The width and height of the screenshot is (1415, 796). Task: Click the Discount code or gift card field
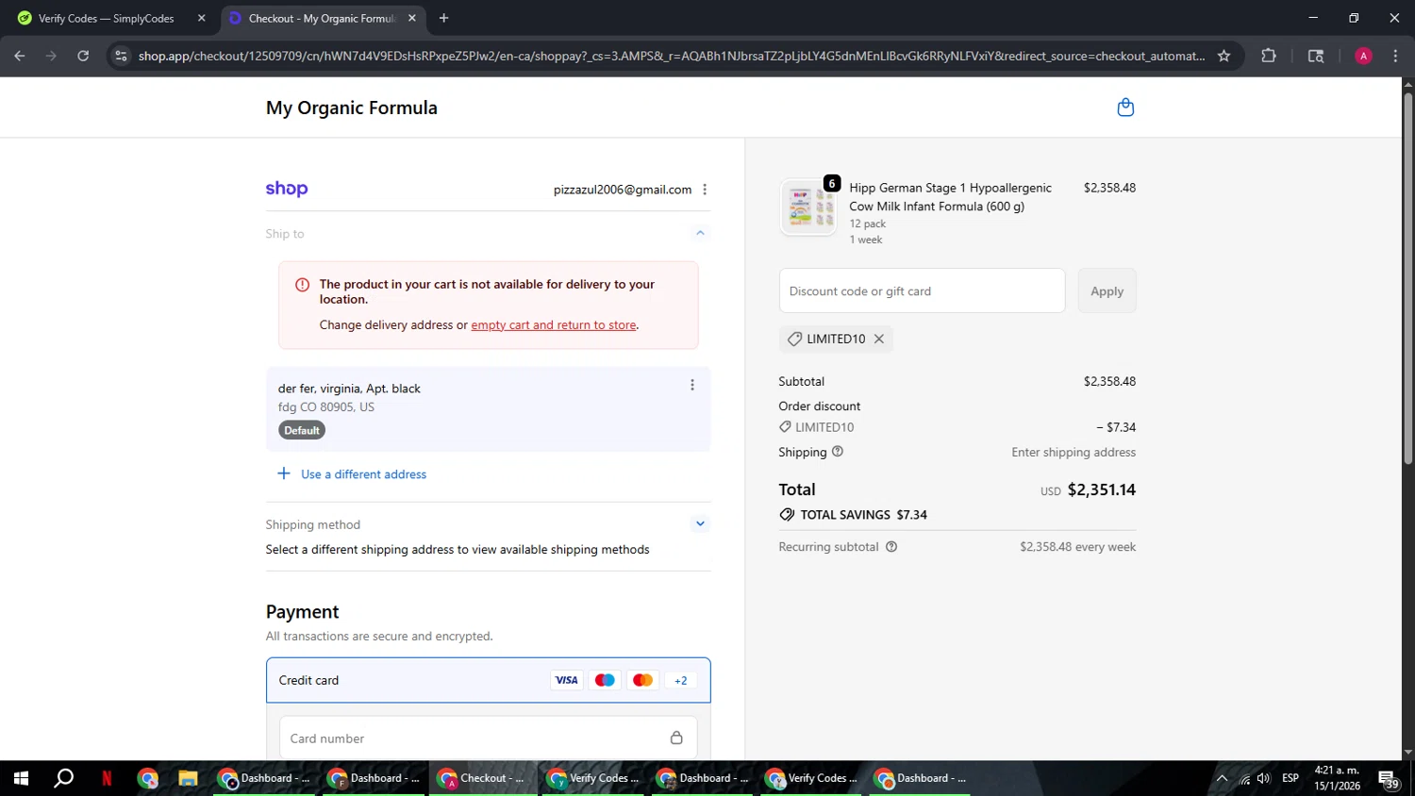(922, 290)
